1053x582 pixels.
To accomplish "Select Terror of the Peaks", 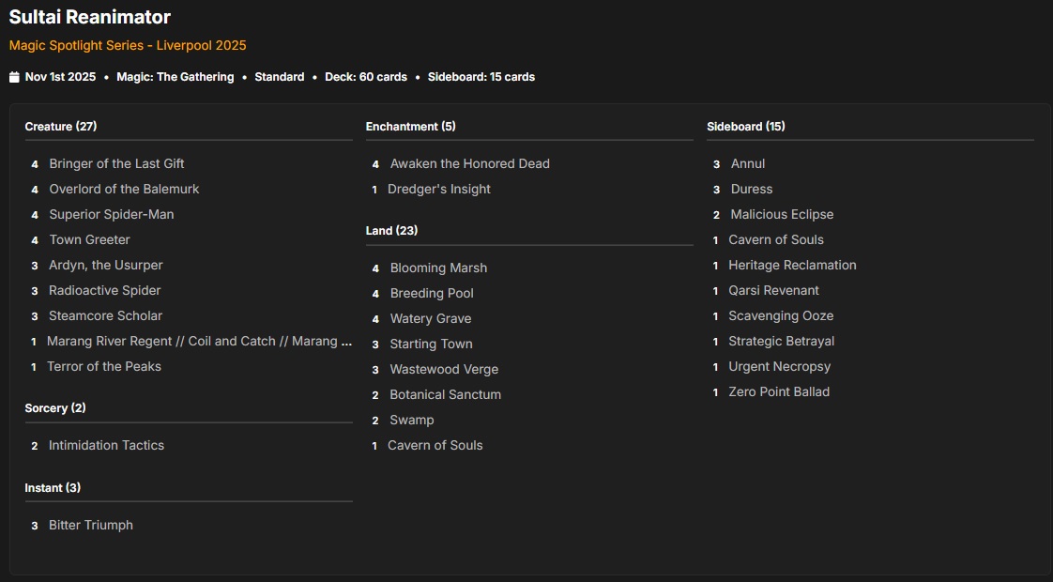I will (x=104, y=366).
